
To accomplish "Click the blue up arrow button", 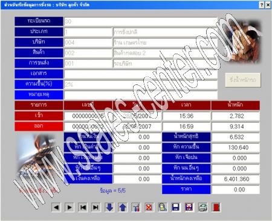I will point(123,207).
